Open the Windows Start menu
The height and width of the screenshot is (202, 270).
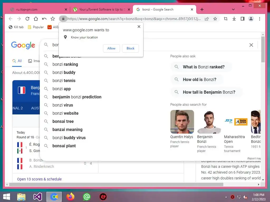7,197
